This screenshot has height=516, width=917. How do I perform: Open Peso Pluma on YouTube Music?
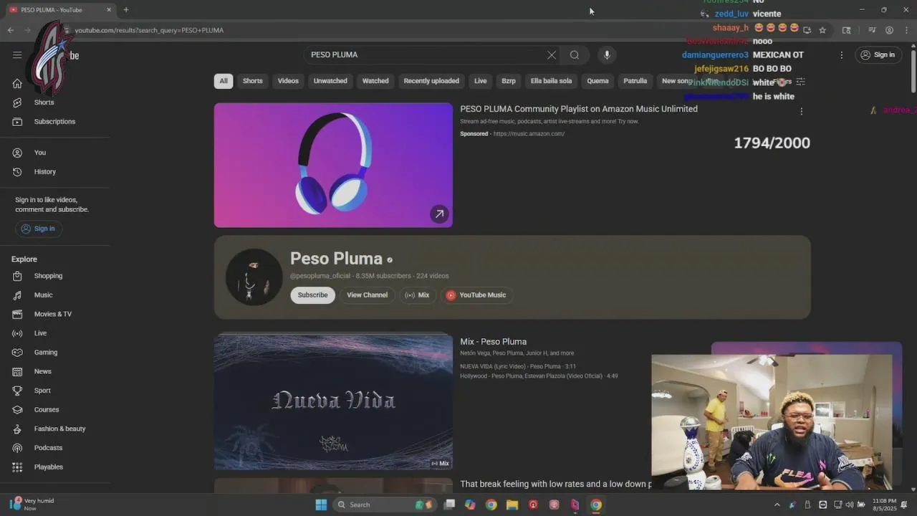coord(476,295)
